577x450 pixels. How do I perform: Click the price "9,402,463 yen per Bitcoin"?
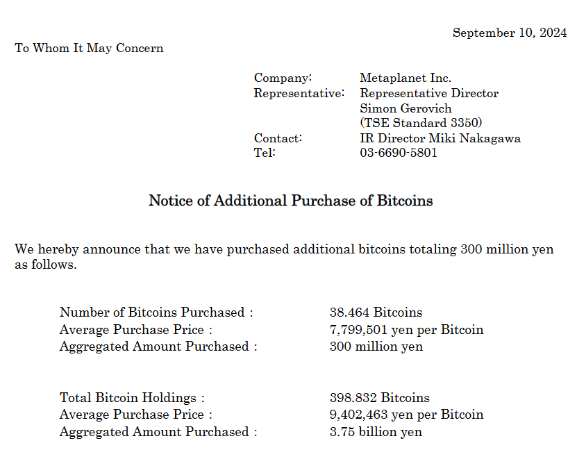(406, 415)
